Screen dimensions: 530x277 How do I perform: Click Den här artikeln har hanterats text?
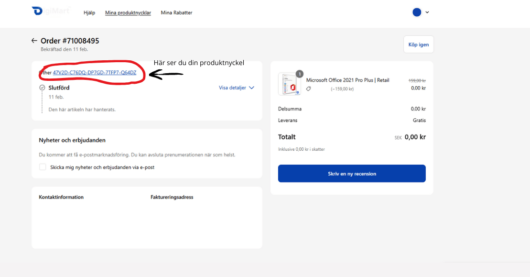point(82,110)
